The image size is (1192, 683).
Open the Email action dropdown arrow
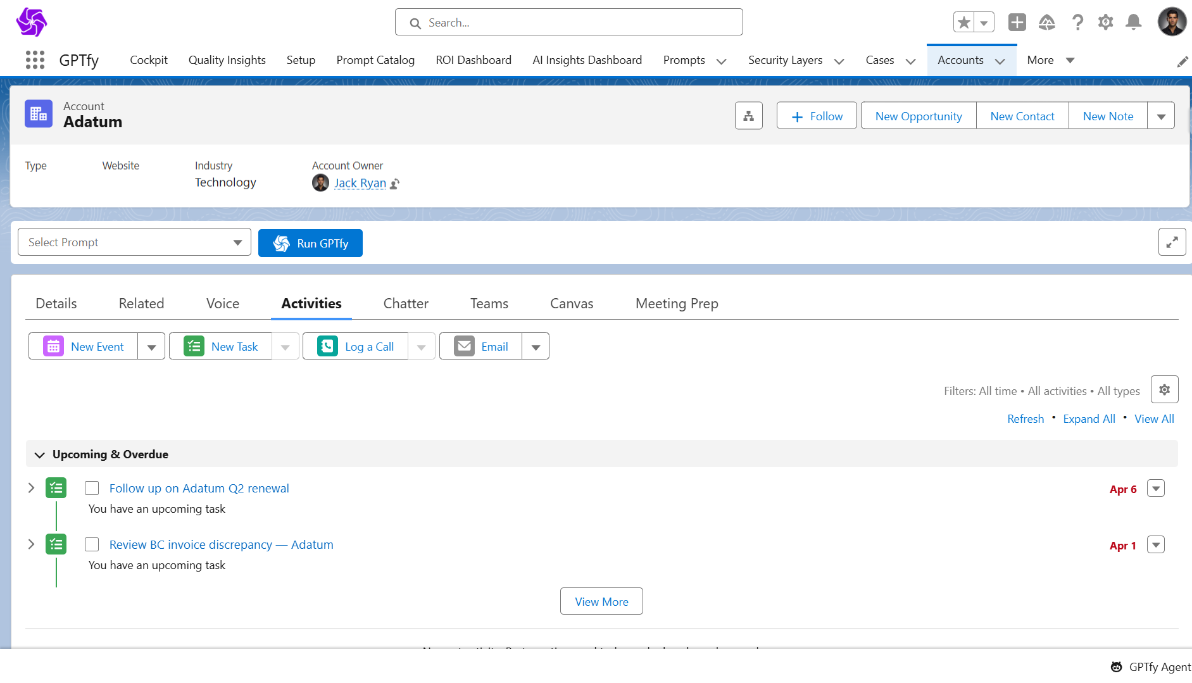(536, 346)
